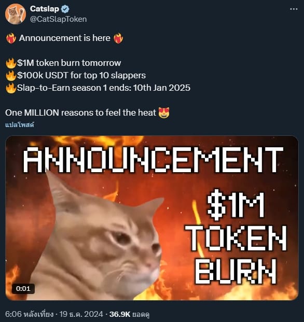The width and height of the screenshot is (304, 322).
Task: Click the 19 ธ.ค. 2024 date
Action: 81,314
